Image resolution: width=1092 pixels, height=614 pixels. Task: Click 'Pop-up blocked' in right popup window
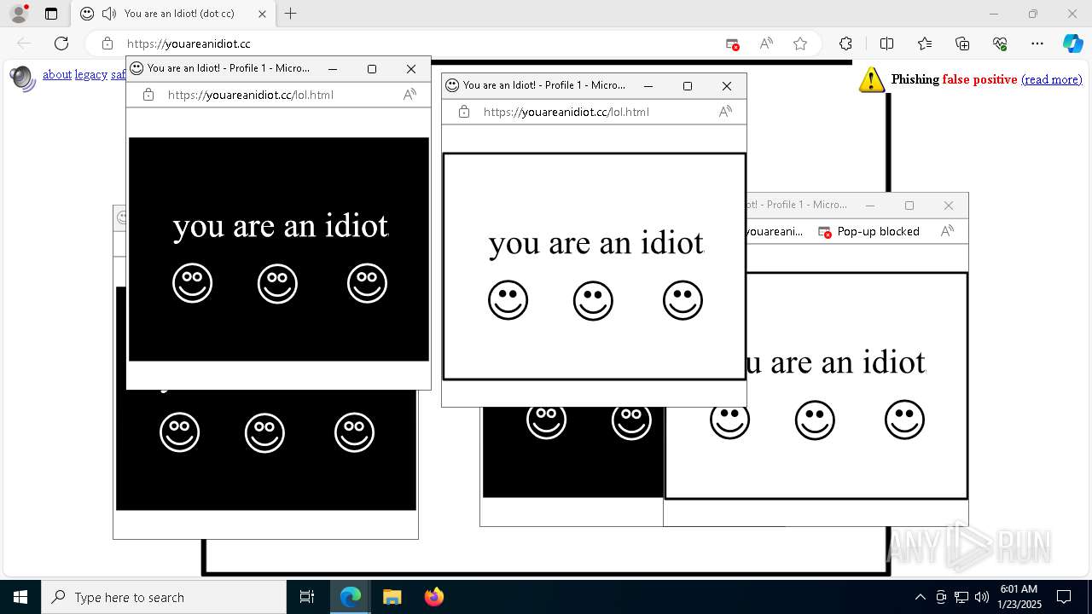coord(868,231)
